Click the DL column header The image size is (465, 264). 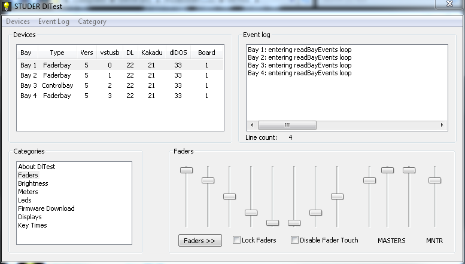[130, 53]
